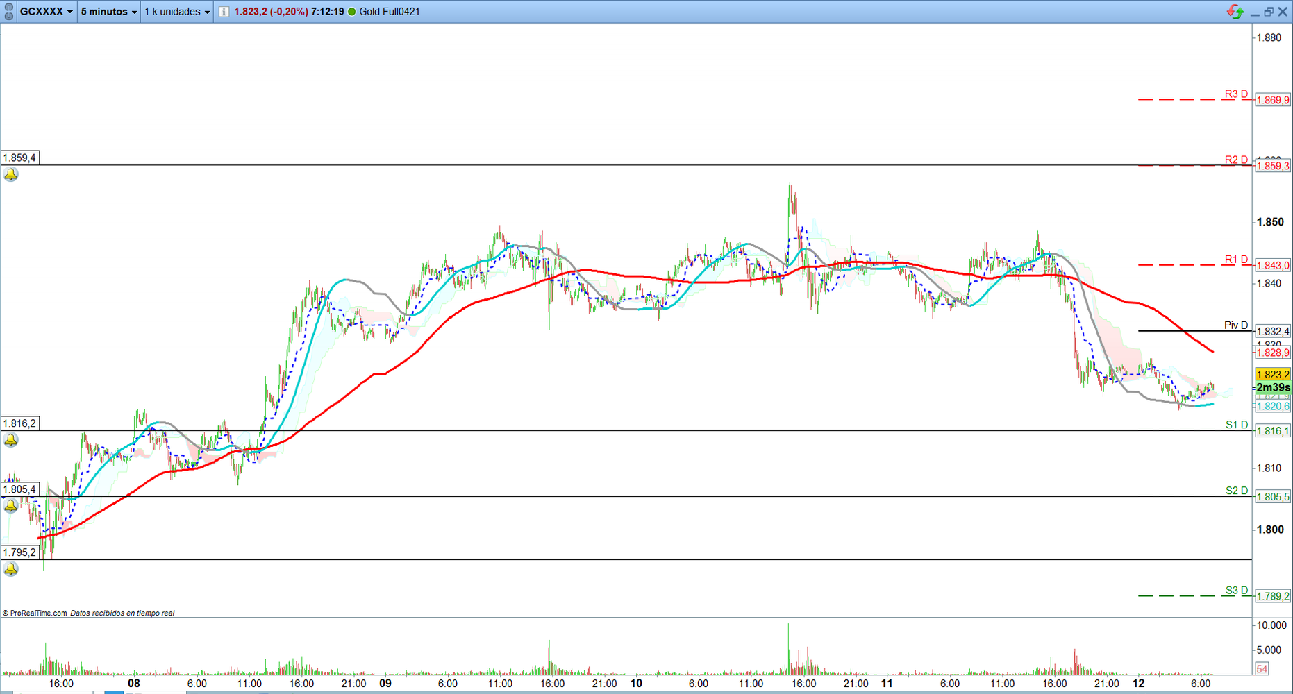This screenshot has width=1293, height=694.
Task: Click the 7:12:19 clock readout
Action: [328, 12]
